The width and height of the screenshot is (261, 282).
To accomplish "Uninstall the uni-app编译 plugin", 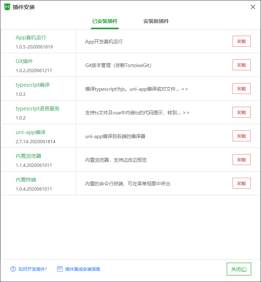I will (x=242, y=136).
